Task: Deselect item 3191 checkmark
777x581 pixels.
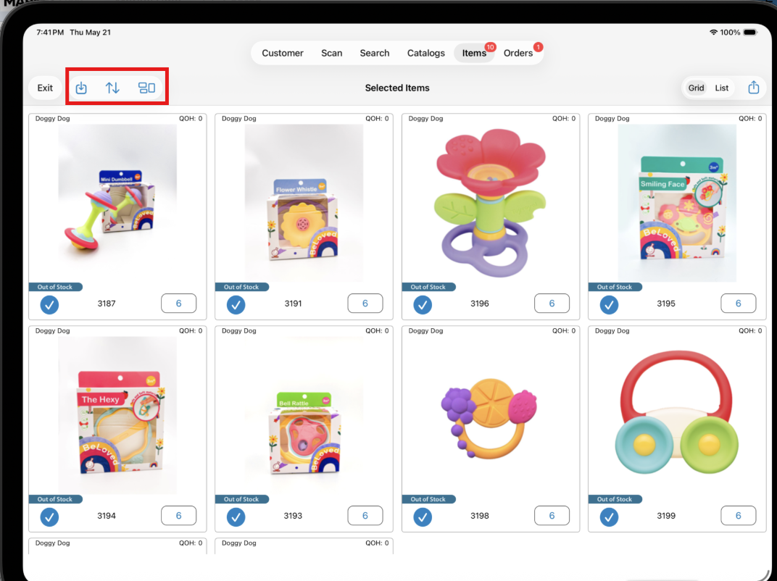Action: (236, 304)
